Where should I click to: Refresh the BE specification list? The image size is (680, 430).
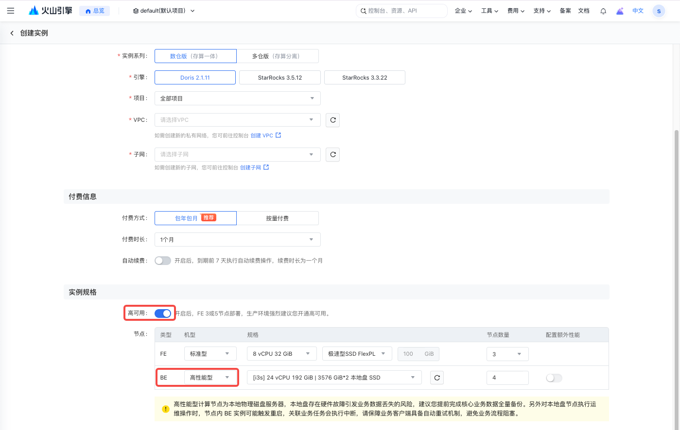[x=437, y=378]
